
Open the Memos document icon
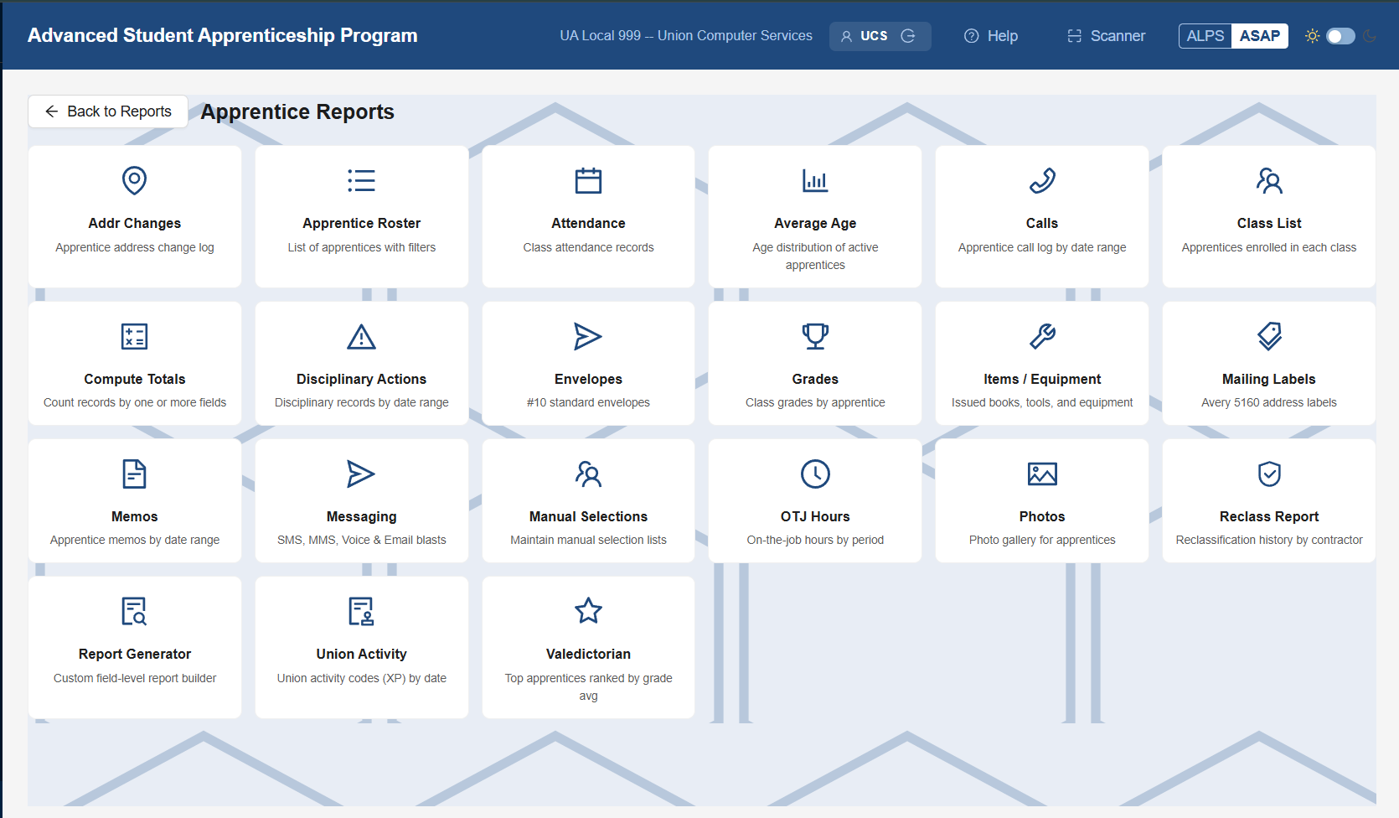point(135,474)
